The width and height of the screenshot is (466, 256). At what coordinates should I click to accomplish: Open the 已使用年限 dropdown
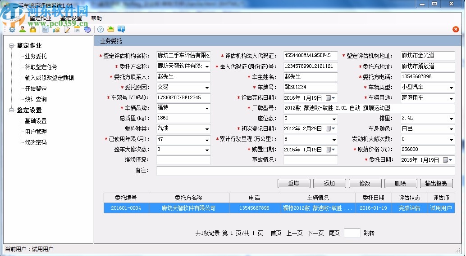pos(207,140)
